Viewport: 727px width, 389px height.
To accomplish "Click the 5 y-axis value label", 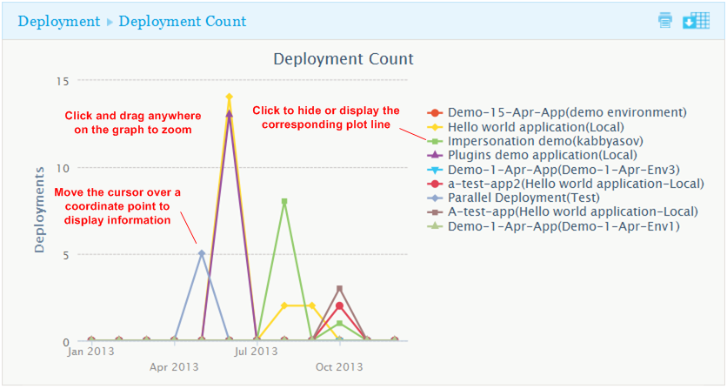I will [x=65, y=255].
